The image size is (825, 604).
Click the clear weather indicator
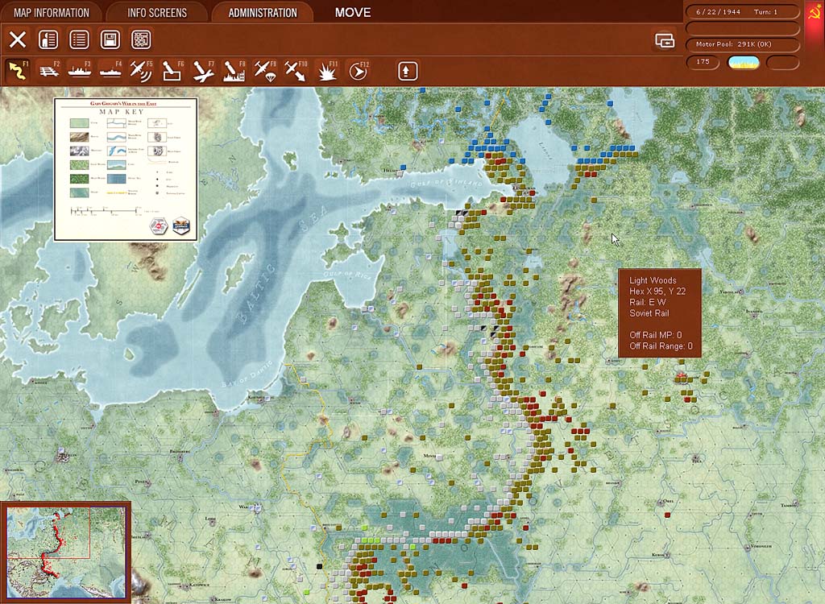[x=744, y=62]
